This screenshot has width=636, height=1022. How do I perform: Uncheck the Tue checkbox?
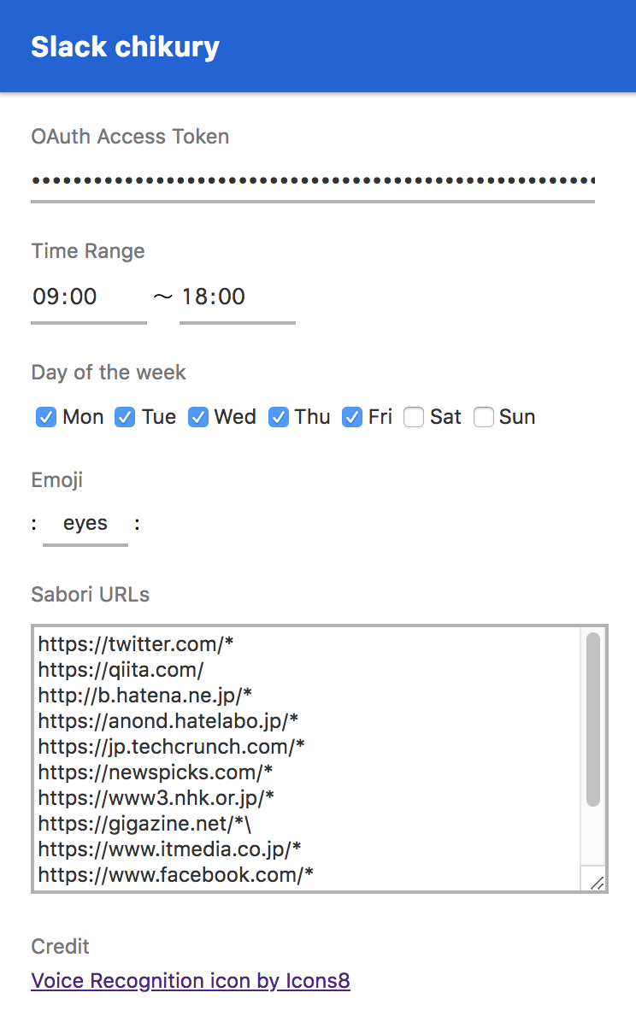coord(125,417)
